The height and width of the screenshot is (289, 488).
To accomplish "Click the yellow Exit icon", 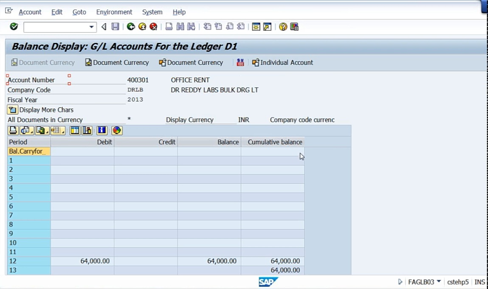I will point(142,27).
